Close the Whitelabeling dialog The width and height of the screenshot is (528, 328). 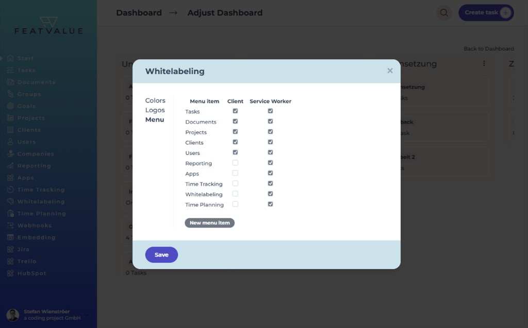tap(390, 71)
